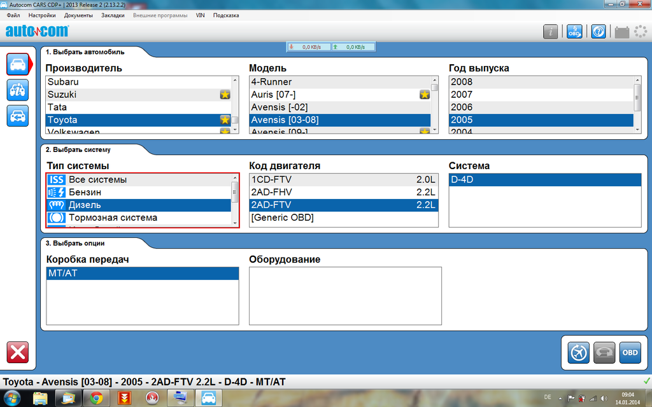The width and height of the screenshot is (652, 407).
Task: Open the OBD paragraph icon in toolbar
Action: [x=574, y=32]
